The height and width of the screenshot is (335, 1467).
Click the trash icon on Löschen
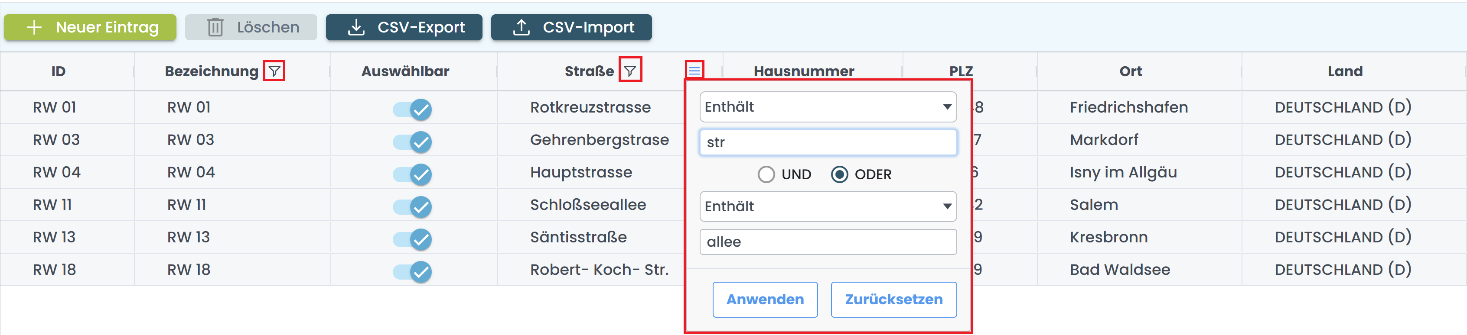[x=215, y=27]
